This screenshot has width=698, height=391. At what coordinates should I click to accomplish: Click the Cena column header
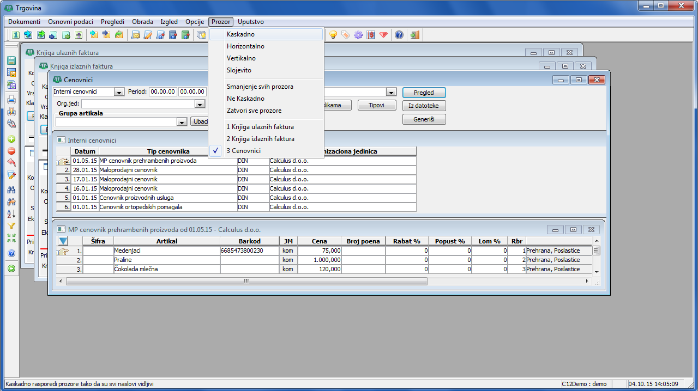(x=320, y=241)
